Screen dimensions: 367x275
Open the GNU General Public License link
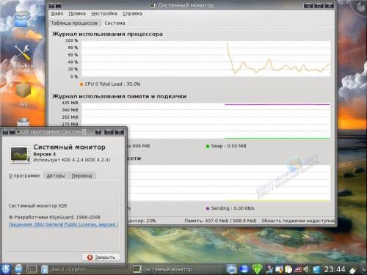click(63, 224)
